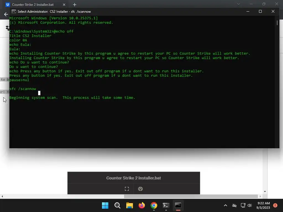The image size is (283, 212).
Task: Click the horizontal scrollbar left arrow
Action: tap(2, 196)
